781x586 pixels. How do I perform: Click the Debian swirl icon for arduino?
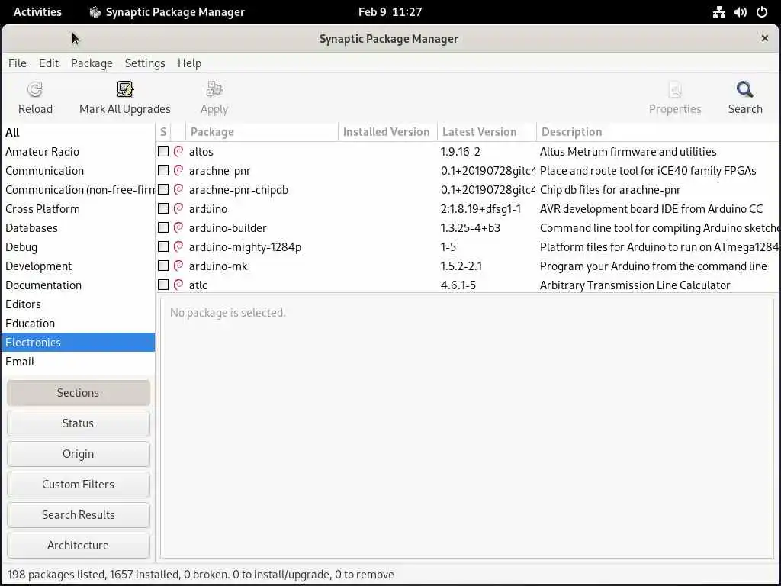point(178,208)
